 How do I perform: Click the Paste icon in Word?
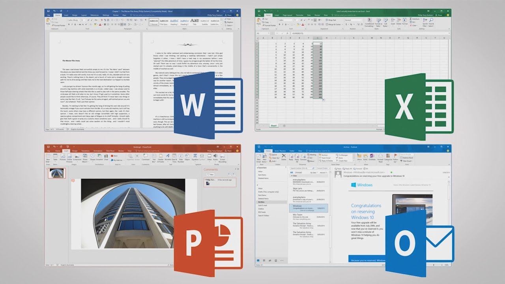[48, 21]
